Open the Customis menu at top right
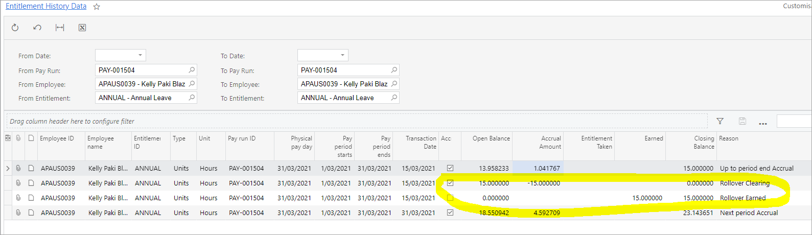The height and width of the screenshot is (235, 812). pyautogui.click(x=797, y=6)
